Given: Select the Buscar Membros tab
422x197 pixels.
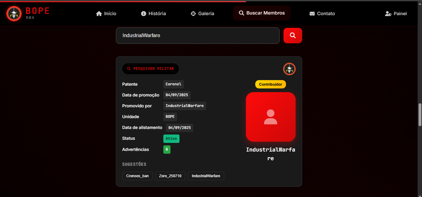Looking at the screenshot, I should click(262, 13).
